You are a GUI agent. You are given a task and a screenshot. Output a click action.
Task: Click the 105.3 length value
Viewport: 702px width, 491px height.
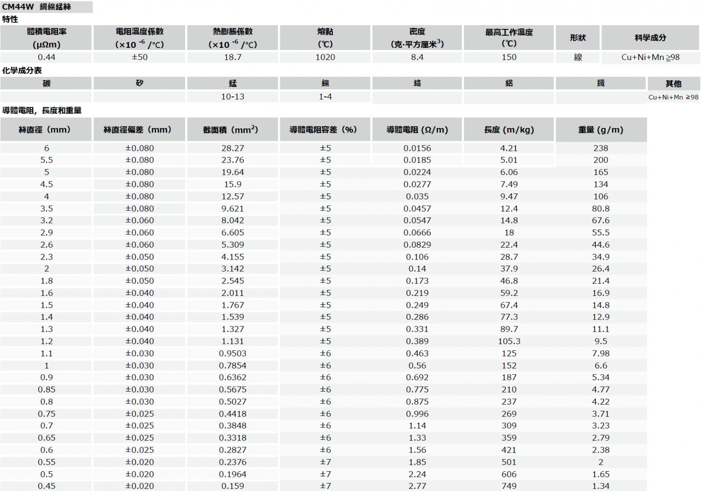pos(509,341)
